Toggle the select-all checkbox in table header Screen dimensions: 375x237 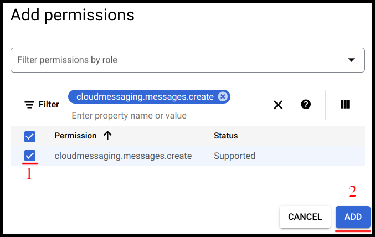(30, 136)
